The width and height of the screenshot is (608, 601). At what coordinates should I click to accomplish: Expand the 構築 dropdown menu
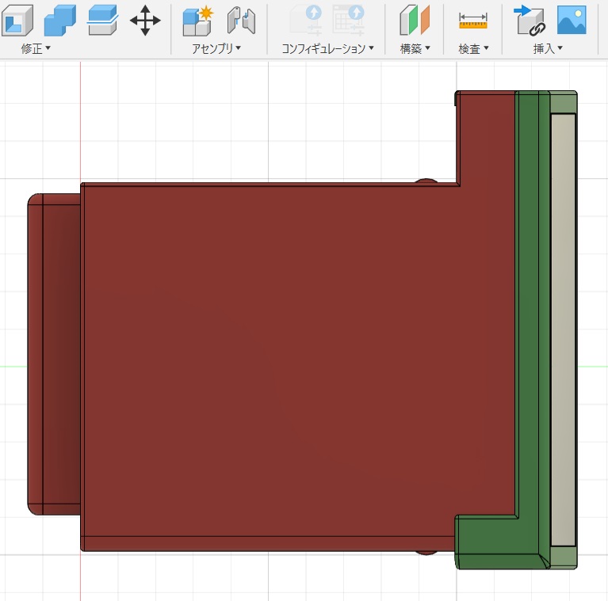click(415, 48)
